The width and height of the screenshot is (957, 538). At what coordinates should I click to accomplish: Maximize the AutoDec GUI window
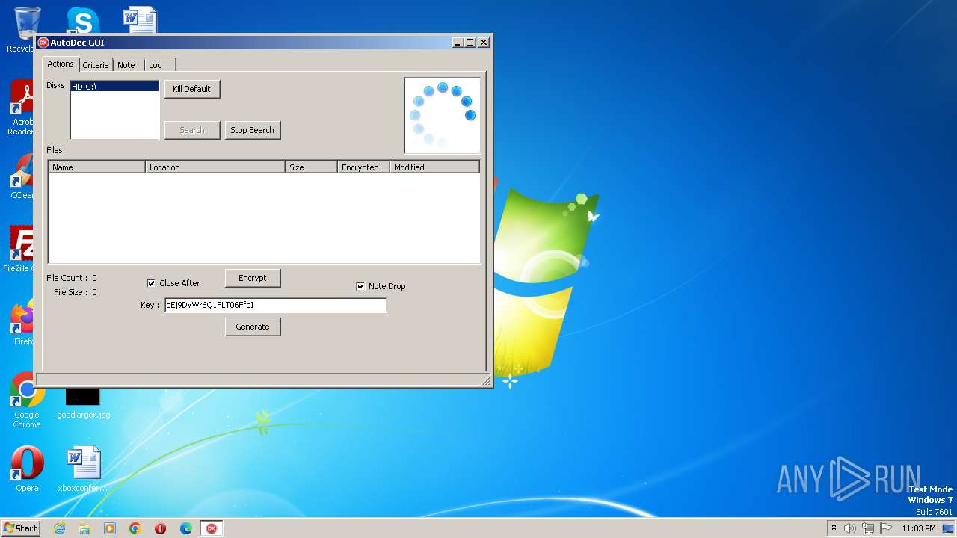click(470, 43)
